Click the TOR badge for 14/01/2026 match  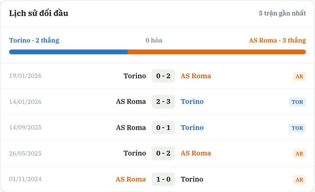coord(297,102)
